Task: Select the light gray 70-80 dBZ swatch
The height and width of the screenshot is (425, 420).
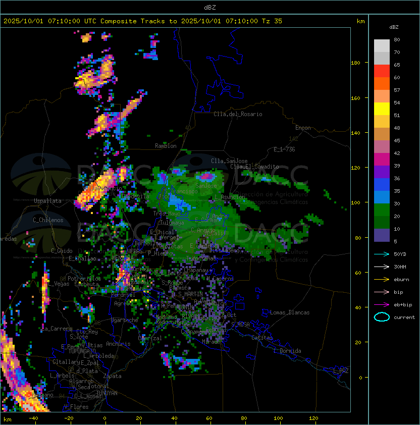Action: (x=382, y=46)
